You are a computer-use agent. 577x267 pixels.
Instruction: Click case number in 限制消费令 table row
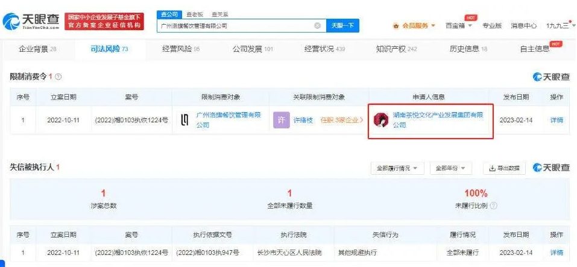[131, 121]
